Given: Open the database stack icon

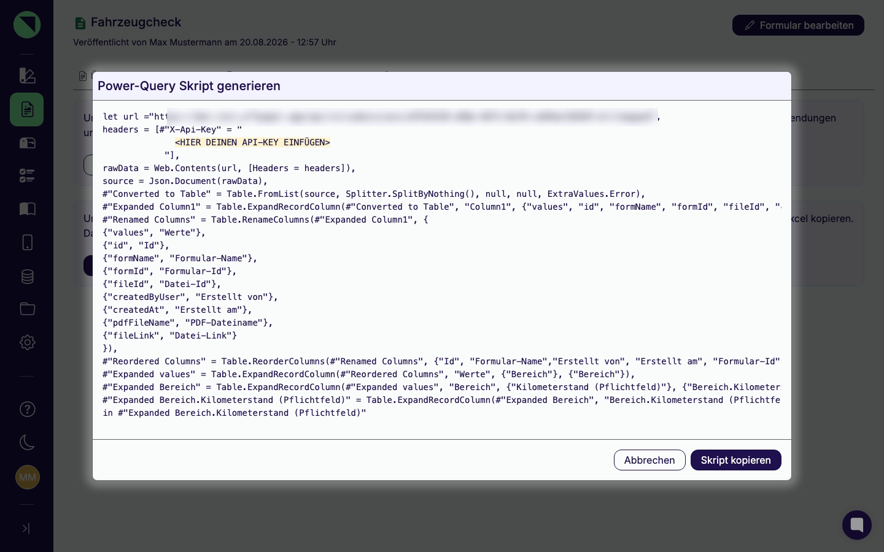Looking at the screenshot, I should tap(27, 276).
